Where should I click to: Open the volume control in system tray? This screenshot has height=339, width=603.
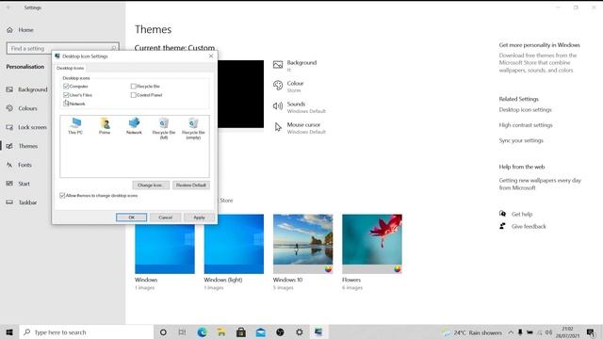tap(548, 332)
